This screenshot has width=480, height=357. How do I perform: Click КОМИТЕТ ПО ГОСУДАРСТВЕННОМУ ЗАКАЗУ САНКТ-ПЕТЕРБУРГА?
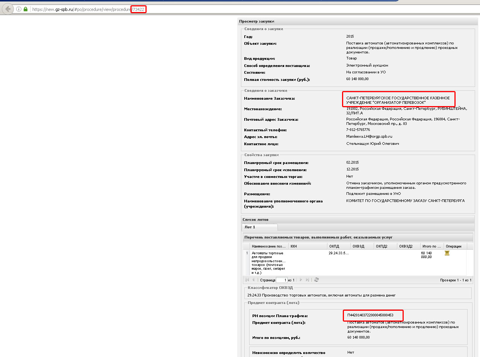tap(405, 201)
